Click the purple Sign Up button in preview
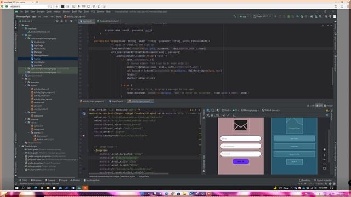 241,161
